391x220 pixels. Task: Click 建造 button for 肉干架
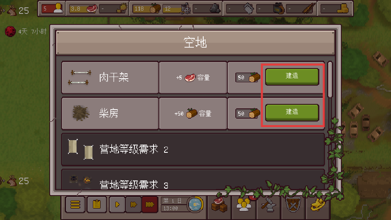(292, 77)
